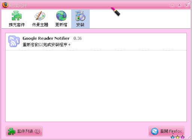This screenshot has width=192, height=140.
Task: Click the 重新啟動以完成安裝程序 message
Action: click(46, 45)
